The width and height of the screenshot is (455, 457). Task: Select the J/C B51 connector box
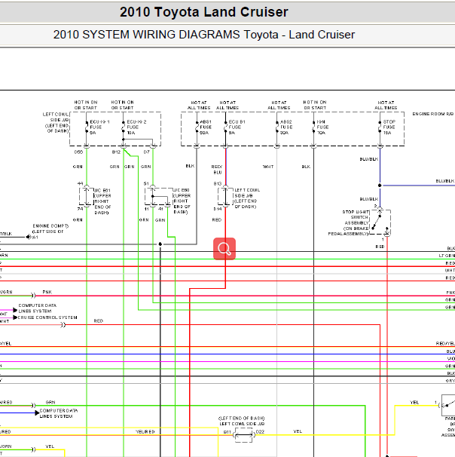(x=87, y=196)
